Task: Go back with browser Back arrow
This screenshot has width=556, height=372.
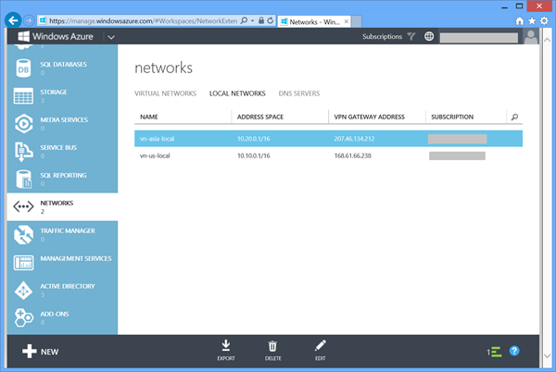Action: (x=13, y=20)
